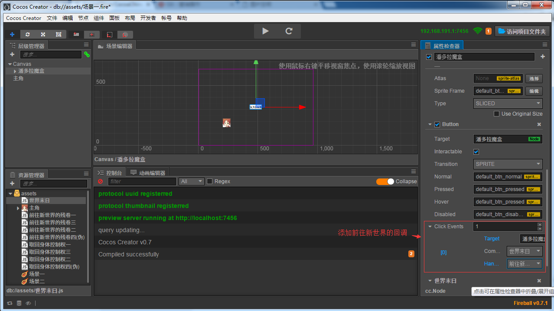Collapse the assets folder
This screenshot has width=554, height=311.
(10, 194)
